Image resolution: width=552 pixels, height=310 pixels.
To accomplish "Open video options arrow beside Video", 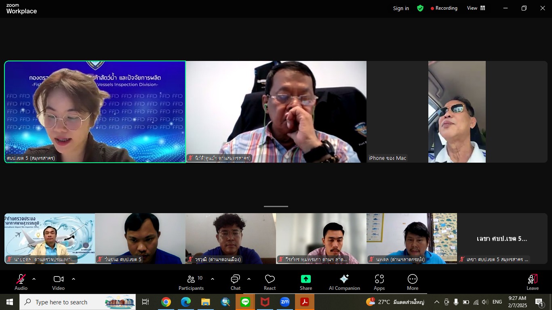I will pyautogui.click(x=74, y=279).
